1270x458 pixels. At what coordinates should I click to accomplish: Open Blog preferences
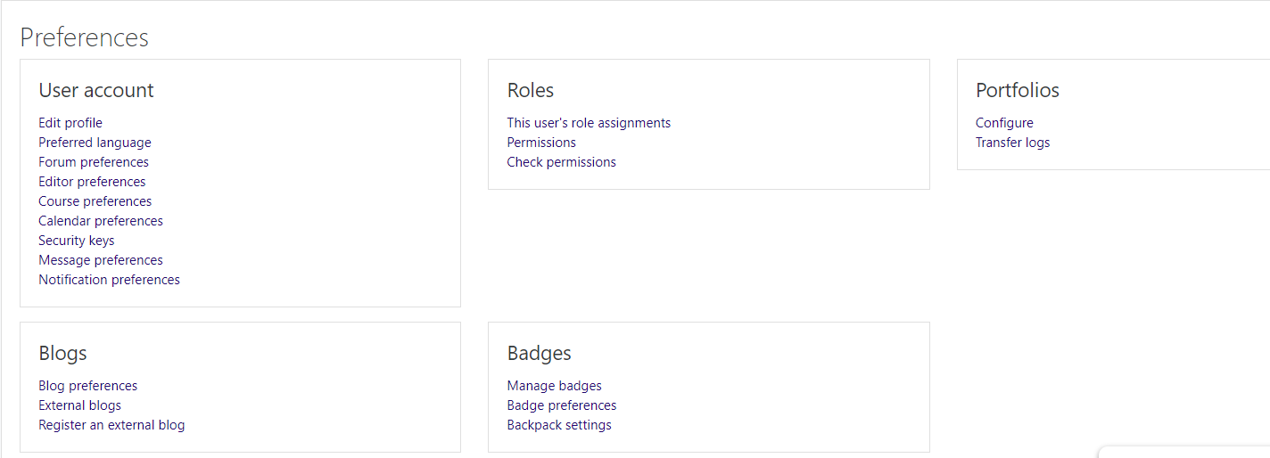point(88,386)
